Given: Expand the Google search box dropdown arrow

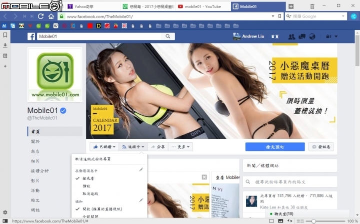Looking at the screenshot, I should (343, 16).
